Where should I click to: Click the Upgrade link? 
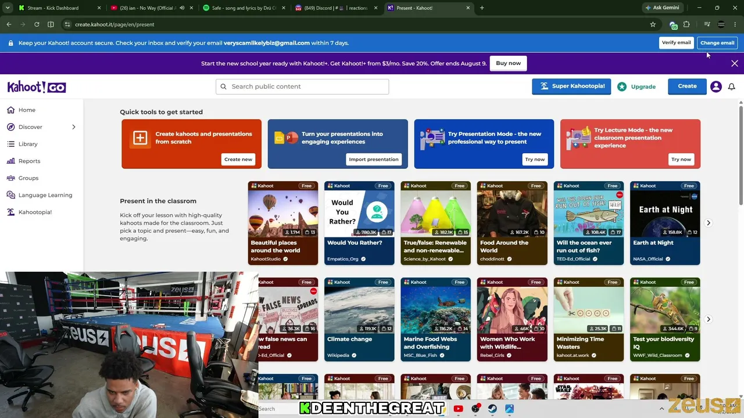(636, 87)
